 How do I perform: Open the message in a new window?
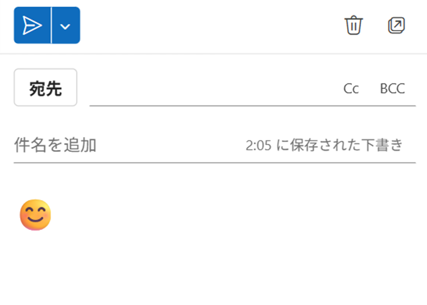click(396, 26)
